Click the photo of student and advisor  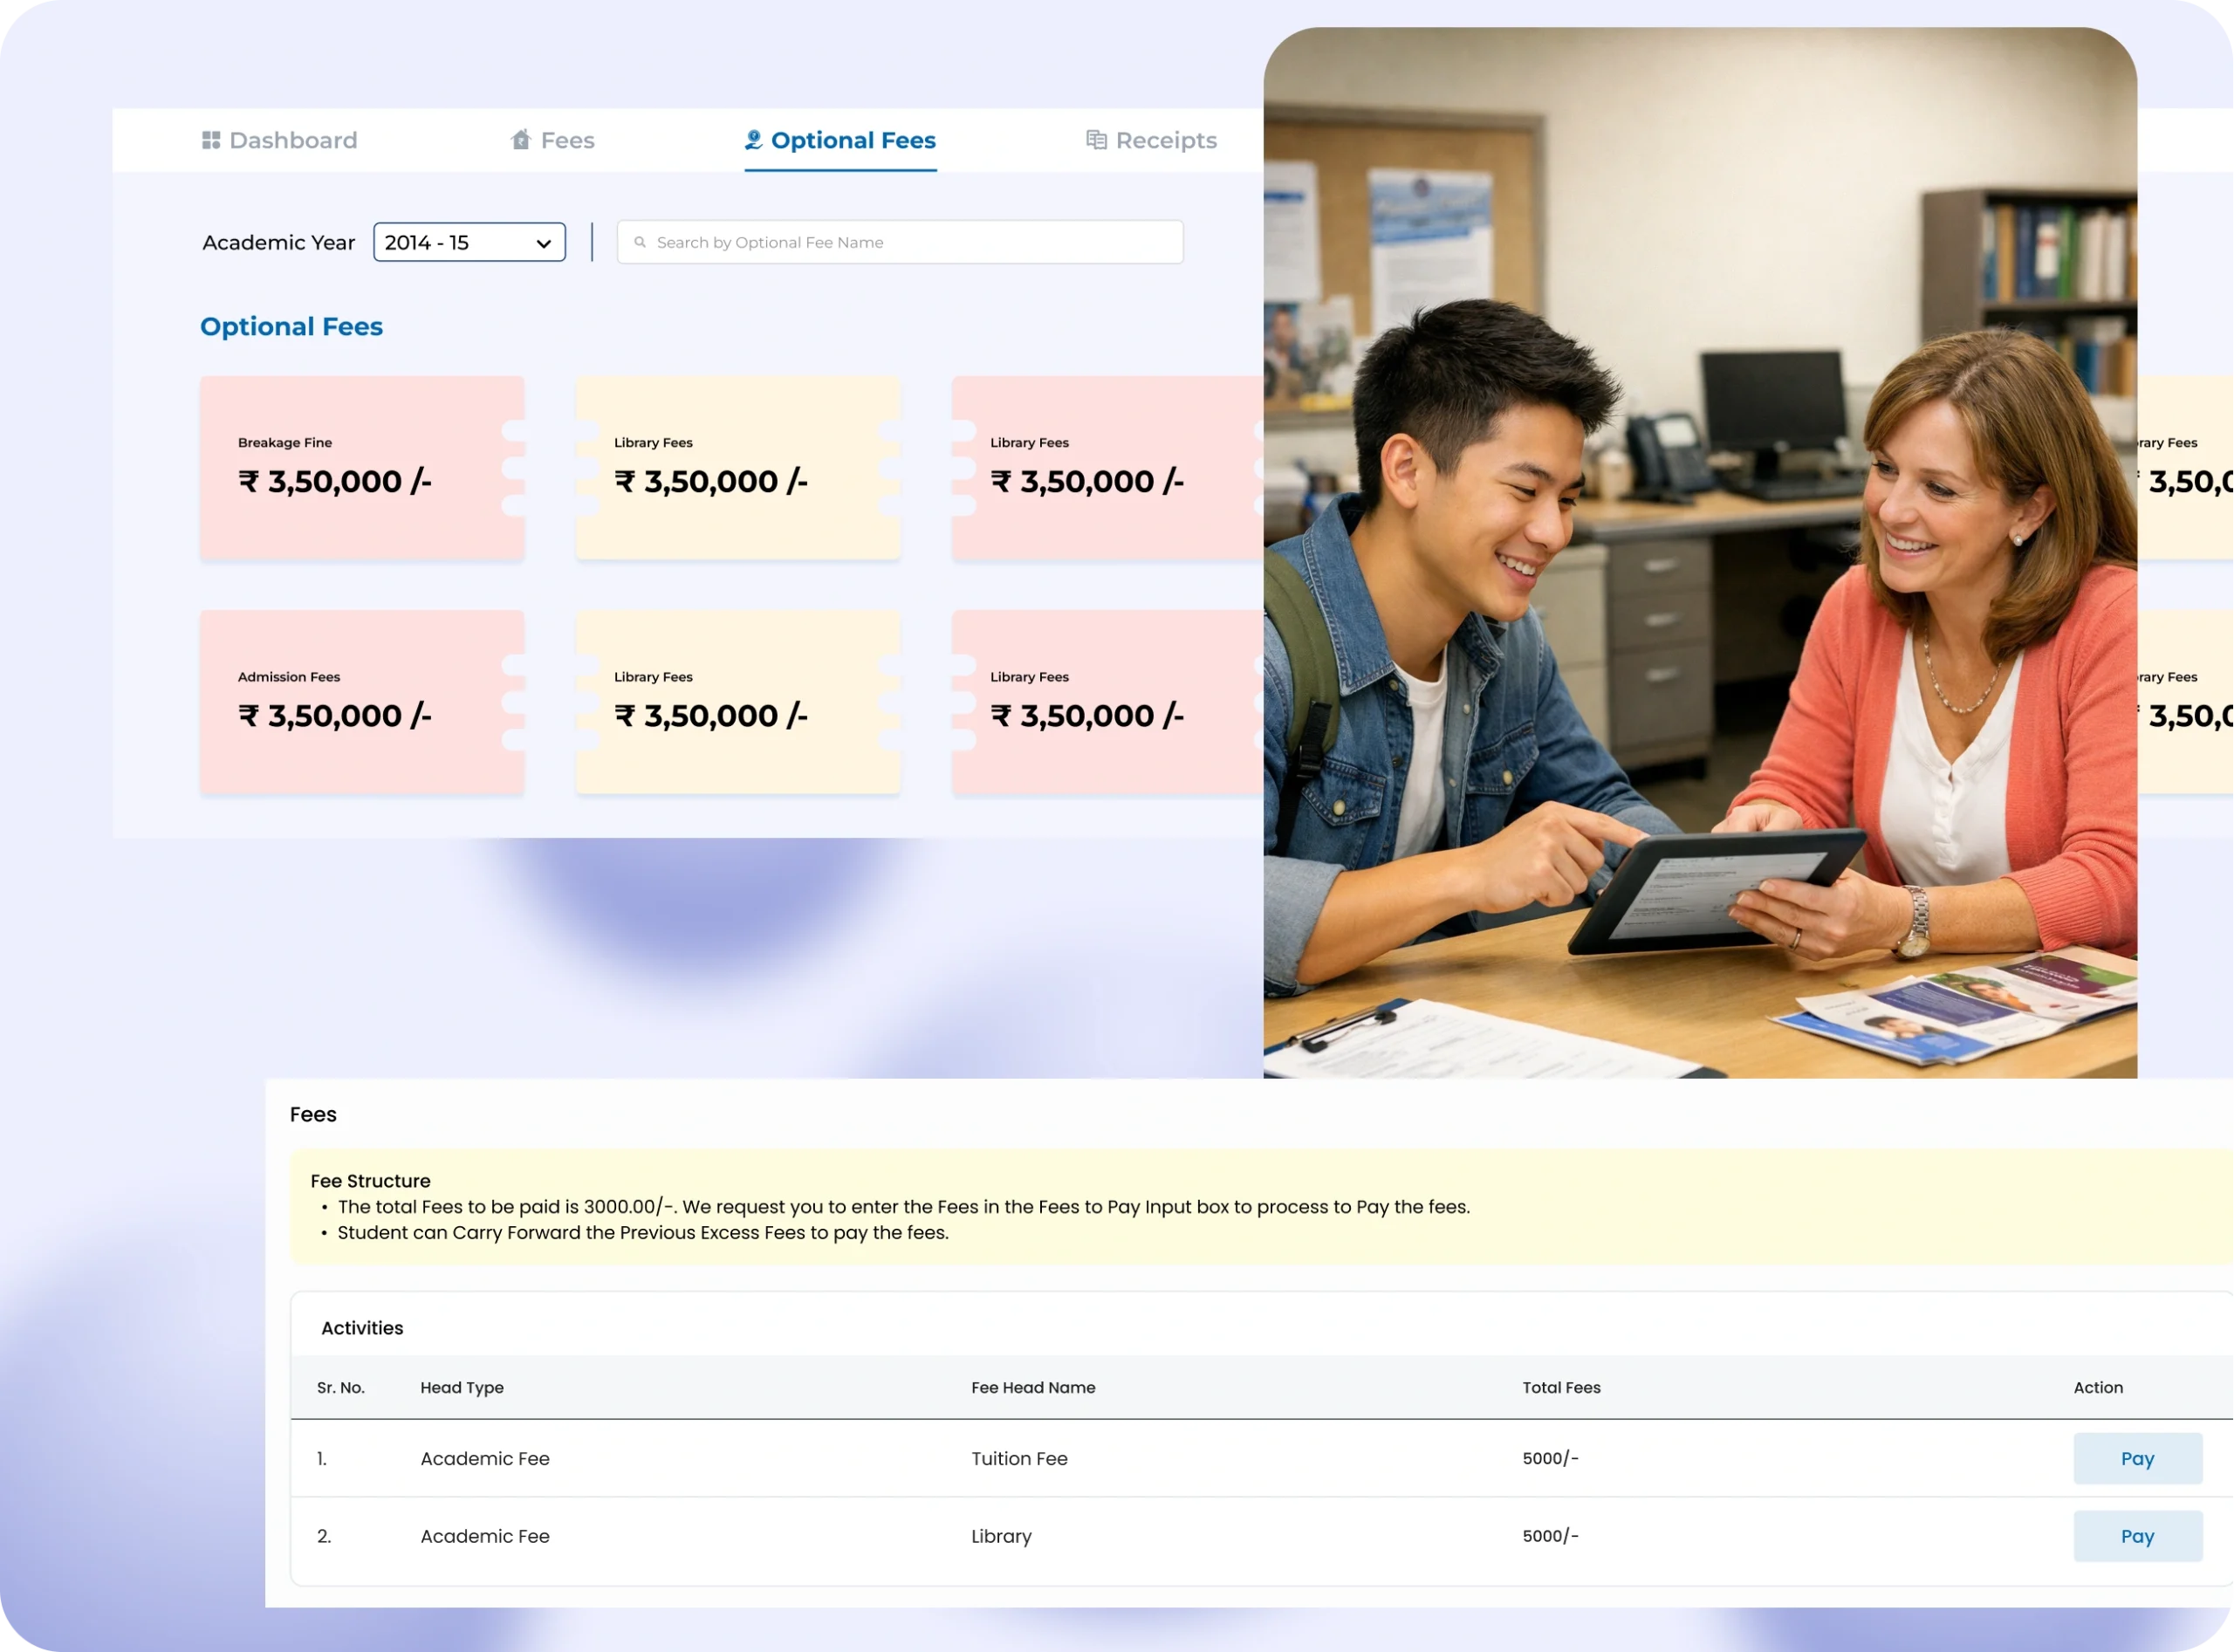coord(1700,552)
